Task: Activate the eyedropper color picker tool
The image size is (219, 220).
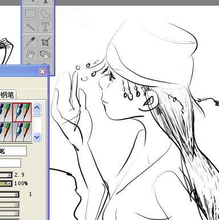Action: click(x=30, y=41)
